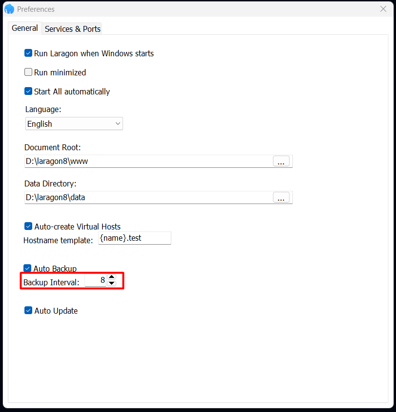
Task: Click inside the Backup Interval number field
Action: coord(96,280)
